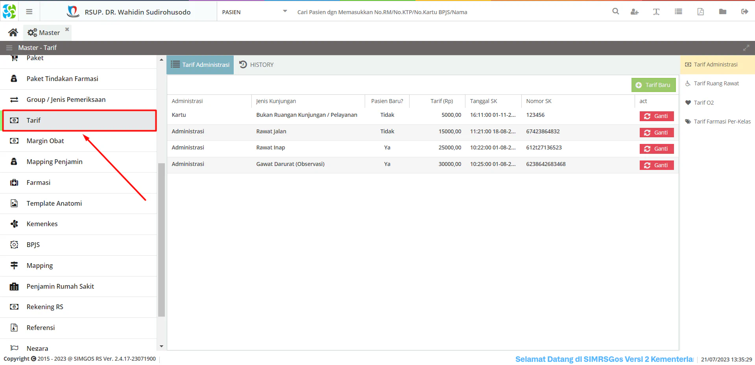Screen dimensions: 755x365
Task: Sort by Jenis Kunjungan column header
Action: tap(308, 101)
